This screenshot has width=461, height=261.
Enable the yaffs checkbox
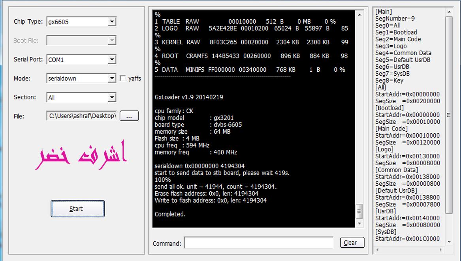[x=123, y=78]
